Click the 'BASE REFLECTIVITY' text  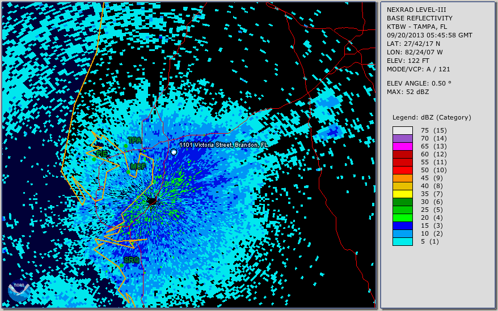pyautogui.click(x=420, y=18)
